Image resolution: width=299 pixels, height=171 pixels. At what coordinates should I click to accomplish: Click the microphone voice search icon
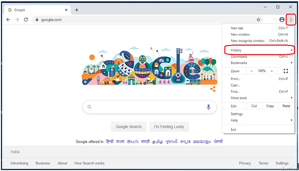[209, 107]
